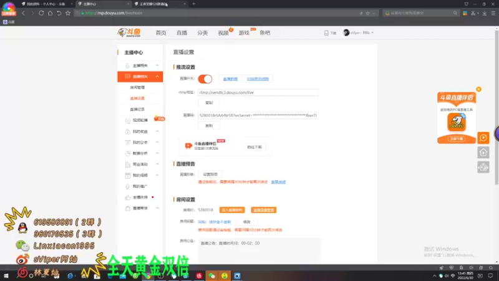Click the Douyu live companion camera icon
The image size is (499, 281).
188,145
